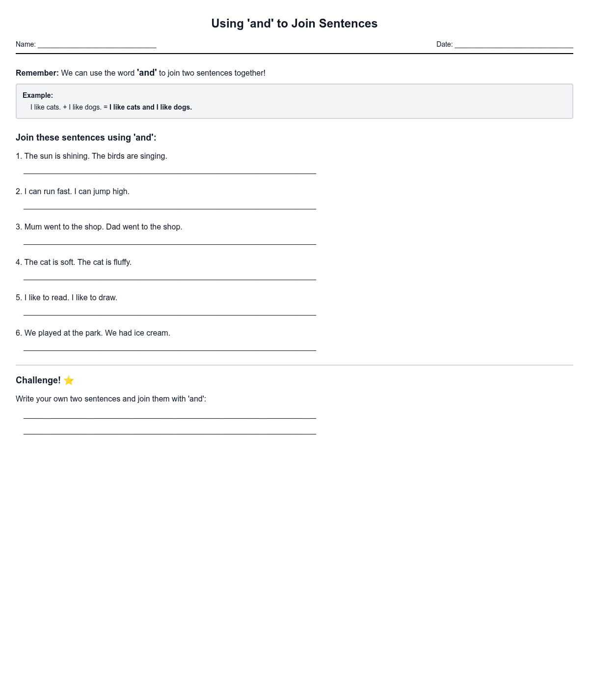The height and width of the screenshot is (688, 589).
Task: Click the 'Example:' label in the grey box
Action: (x=38, y=95)
